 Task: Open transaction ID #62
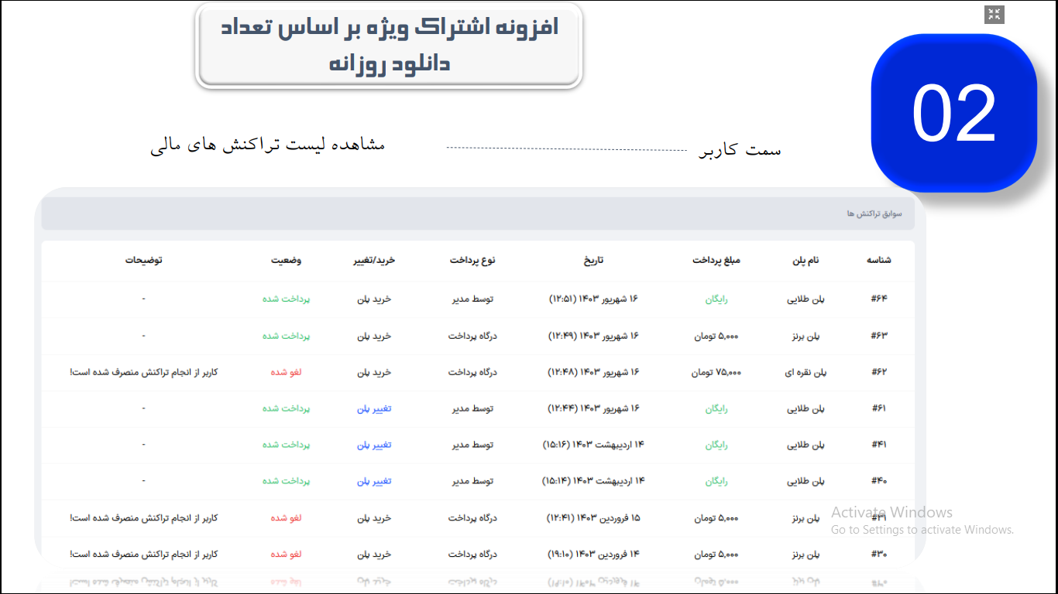click(x=878, y=372)
